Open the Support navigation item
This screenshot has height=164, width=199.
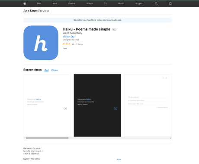tap(139, 3)
